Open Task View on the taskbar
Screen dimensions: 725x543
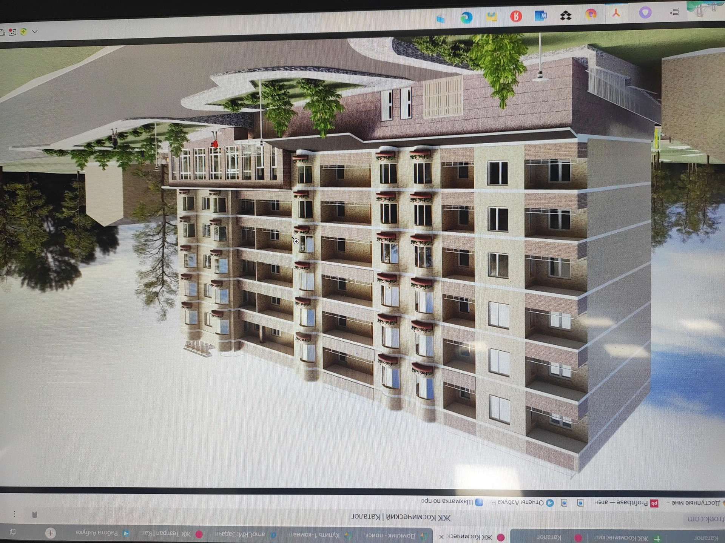pyautogui.click(x=674, y=12)
